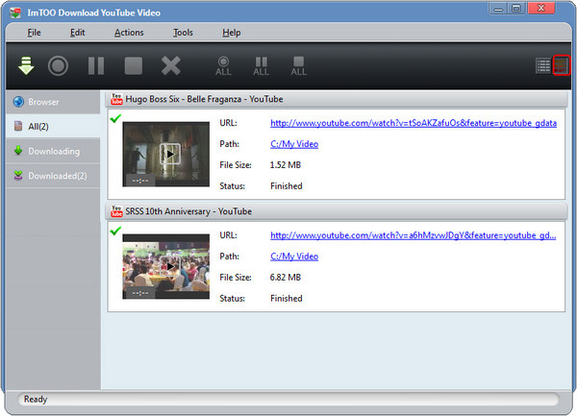Click the Stop ALL toolbar icon
577x416 pixels.
298,66
